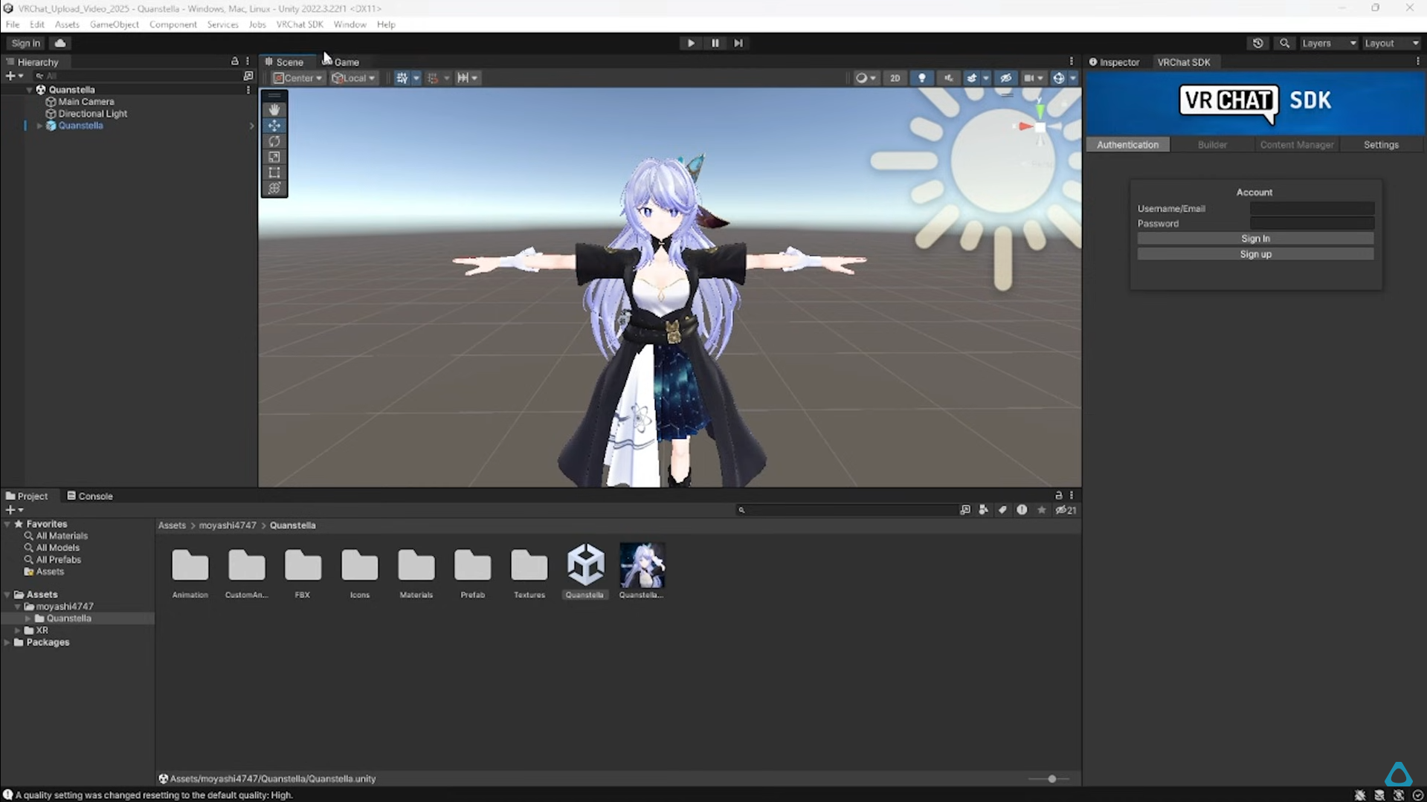This screenshot has width=1427, height=802.
Task: Click the grid visibility icon
Action: (x=402, y=78)
